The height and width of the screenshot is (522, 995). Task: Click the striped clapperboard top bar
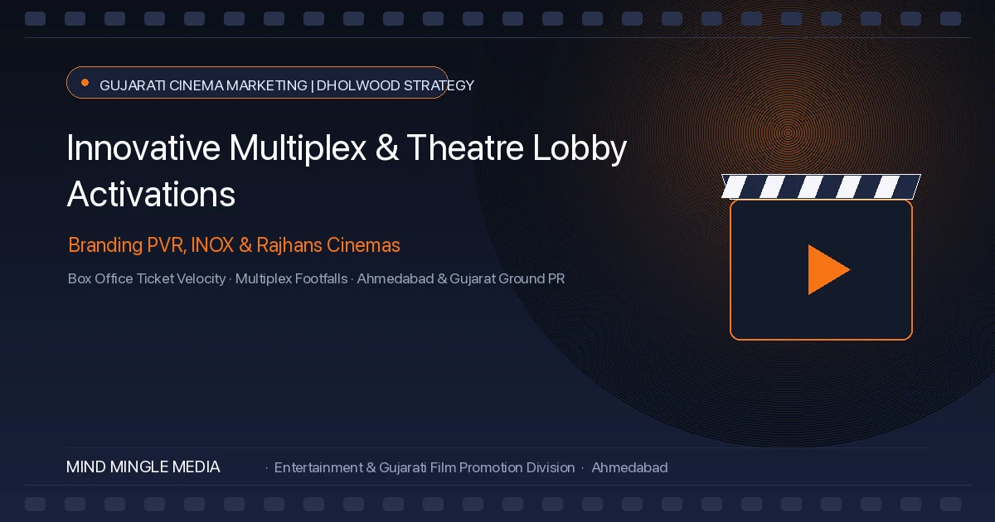[821, 186]
